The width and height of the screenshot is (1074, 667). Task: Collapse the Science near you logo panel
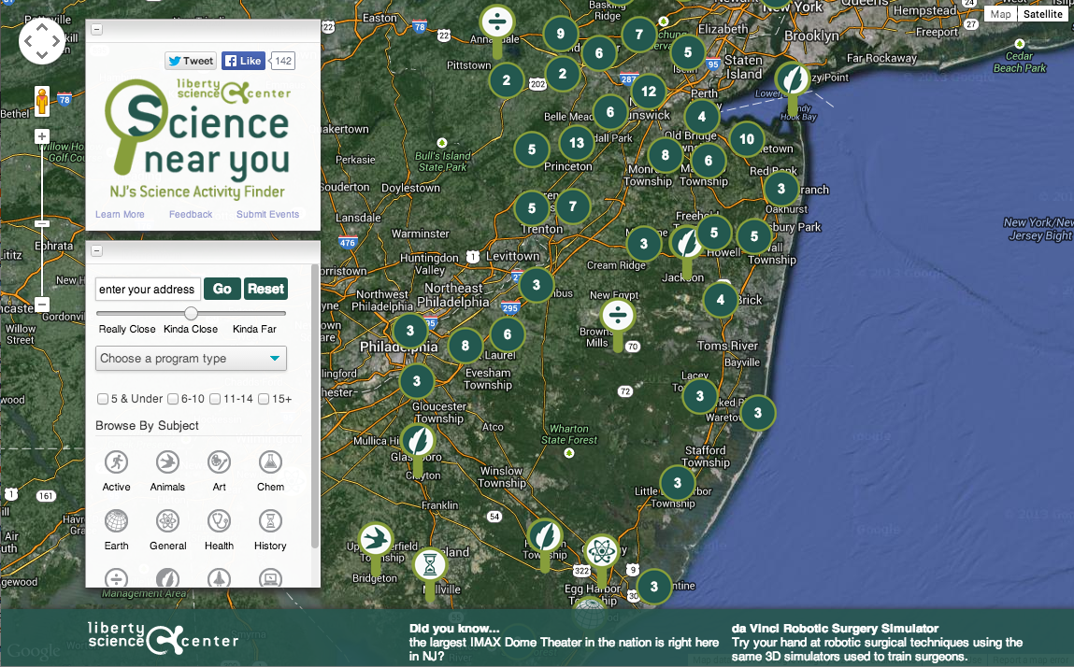point(96,30)
